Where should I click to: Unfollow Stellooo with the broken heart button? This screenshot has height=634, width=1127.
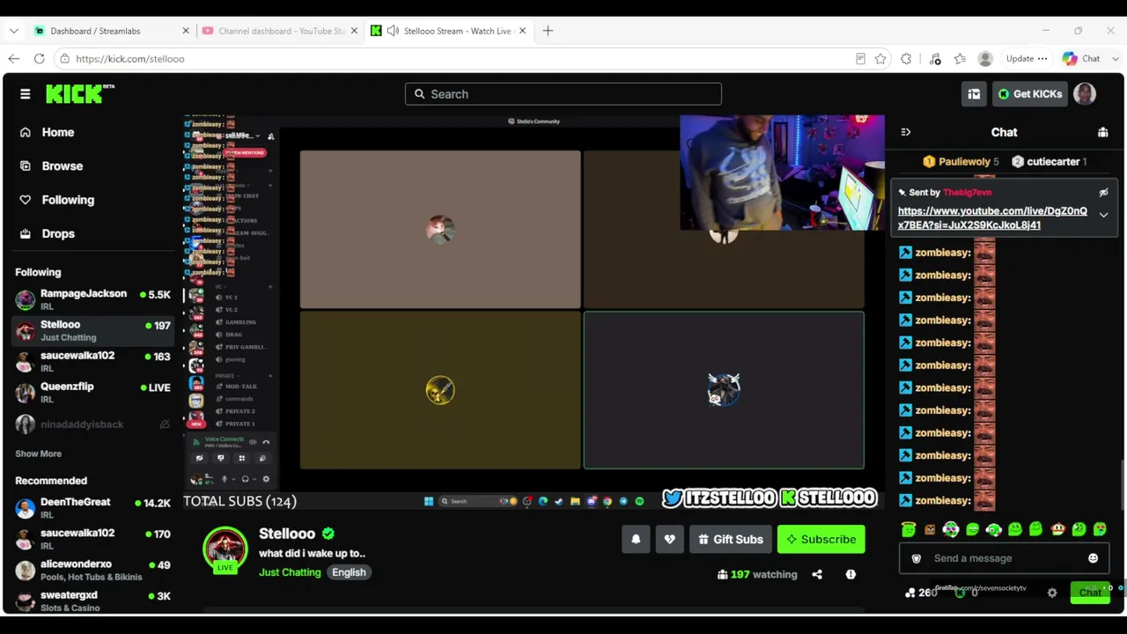click(x=669, y=540)
